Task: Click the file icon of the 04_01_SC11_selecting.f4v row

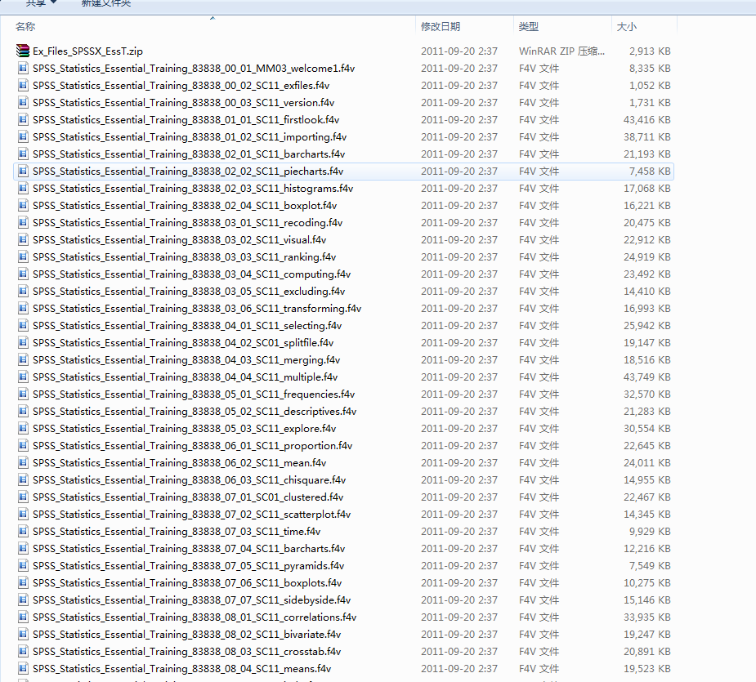Action: tap(23, 325)
